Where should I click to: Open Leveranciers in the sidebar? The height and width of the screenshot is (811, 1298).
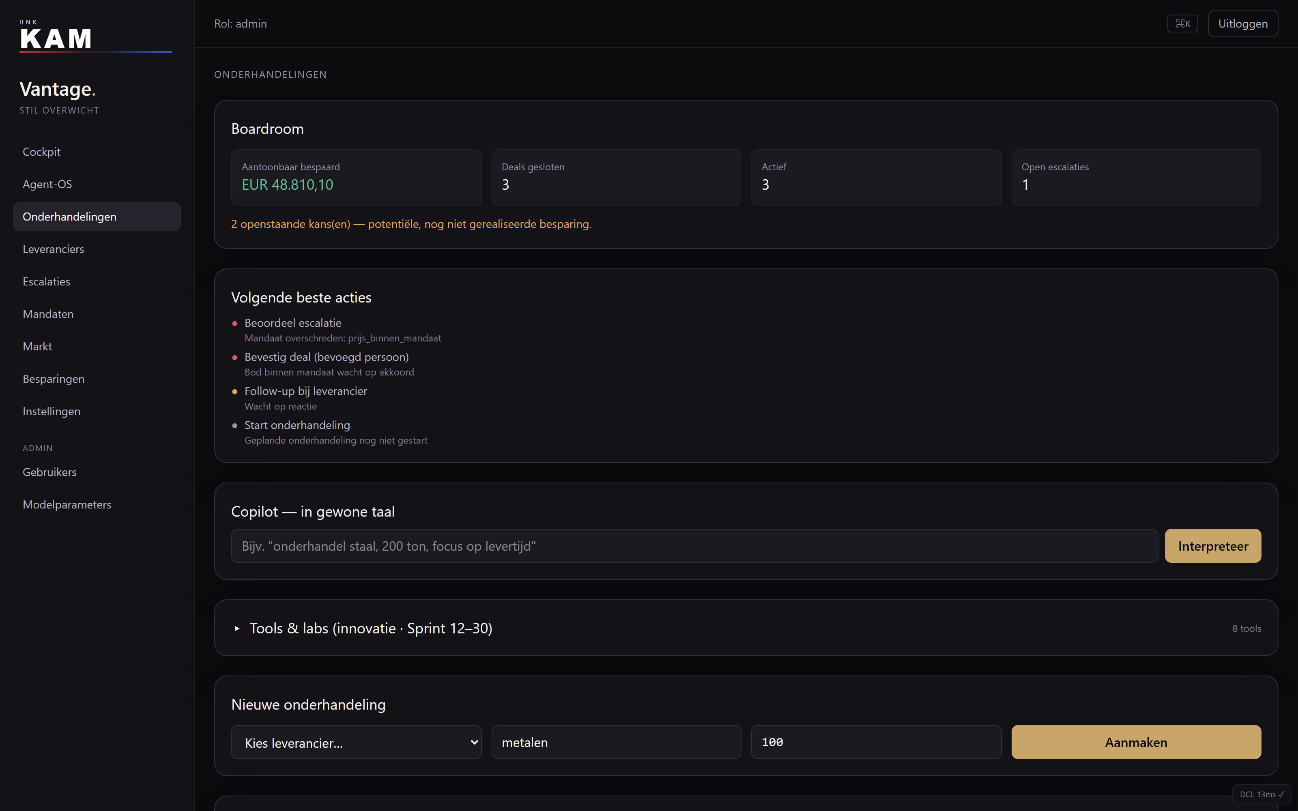(x=97, y=249)
